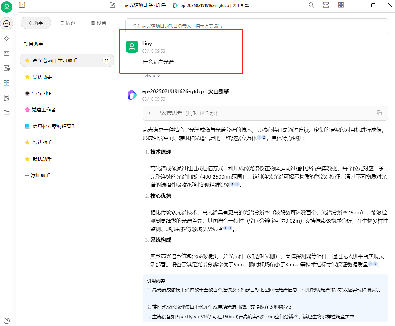Open the knowledge base panel
The image size is (395, 326).
point(7,98)
